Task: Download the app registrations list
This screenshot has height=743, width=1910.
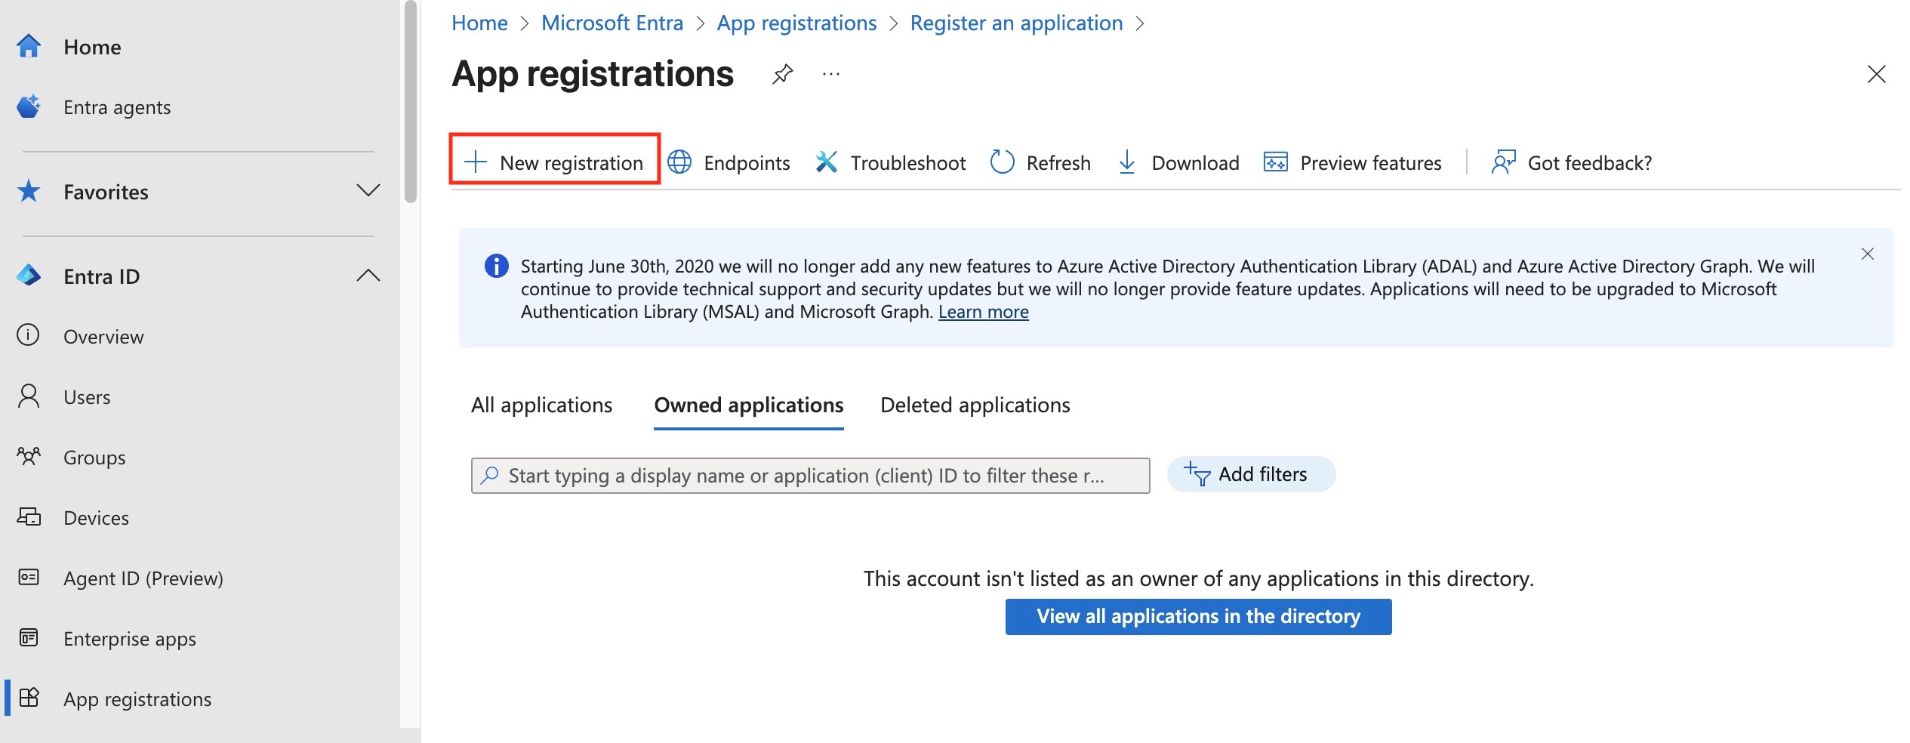Action: (1178, 162)
